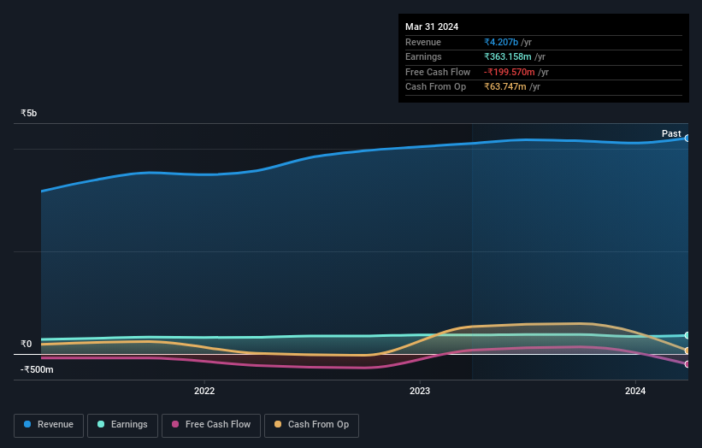The image size is (702, 448).
Task: Click the Free Cash Flow label in the tooltip
Action: pyautogui.click(x=438, y=72)
